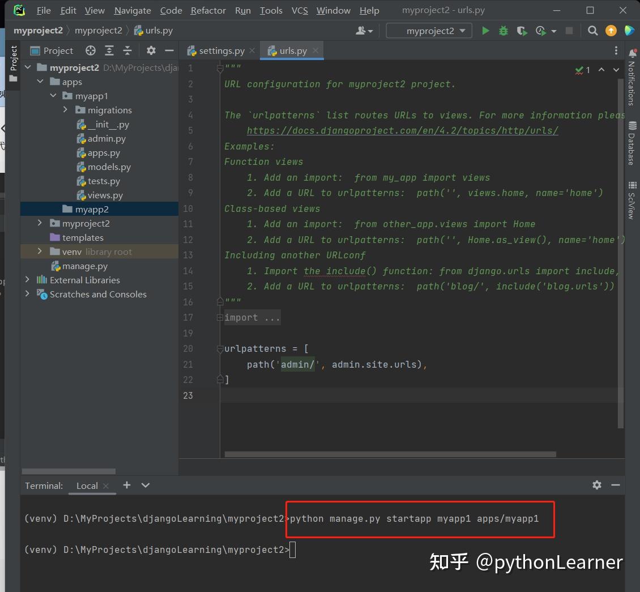
Task: Expand the migrations folder
Action: tap(65, 110)
